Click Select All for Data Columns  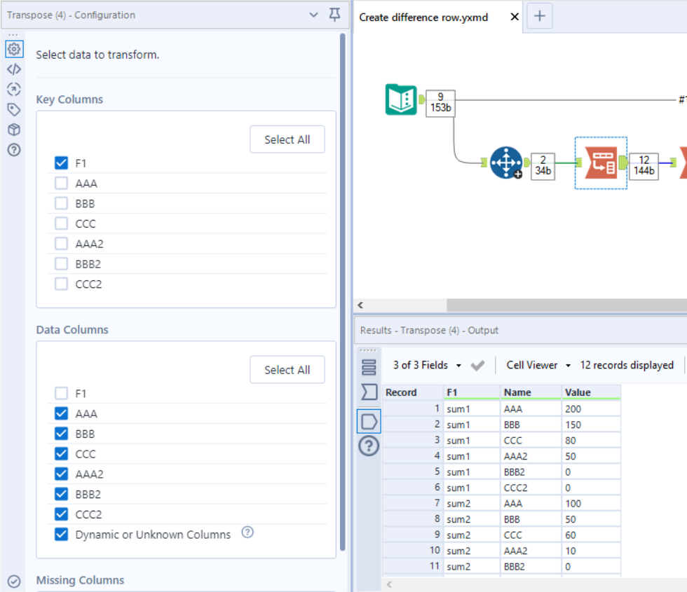[x=287, y=369]
